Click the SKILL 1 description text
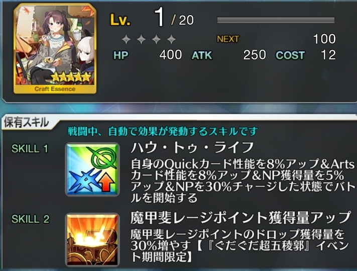The image size is (357, 271). tap(243, 180)
